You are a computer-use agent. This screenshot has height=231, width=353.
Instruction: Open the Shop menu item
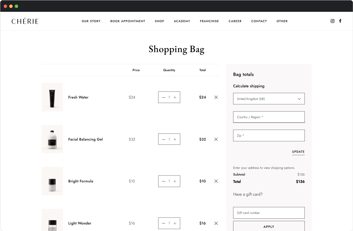[x=159, y=21]
